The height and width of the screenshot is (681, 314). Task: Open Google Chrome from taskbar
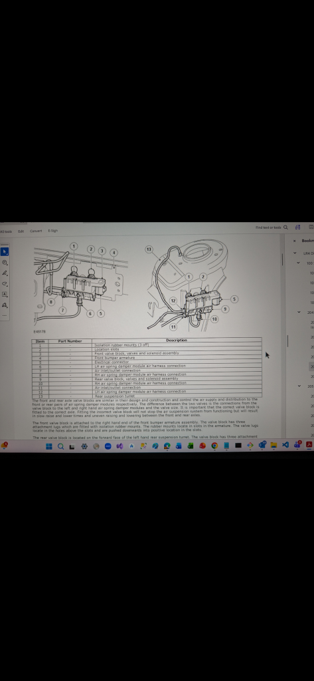pos(214,446)
